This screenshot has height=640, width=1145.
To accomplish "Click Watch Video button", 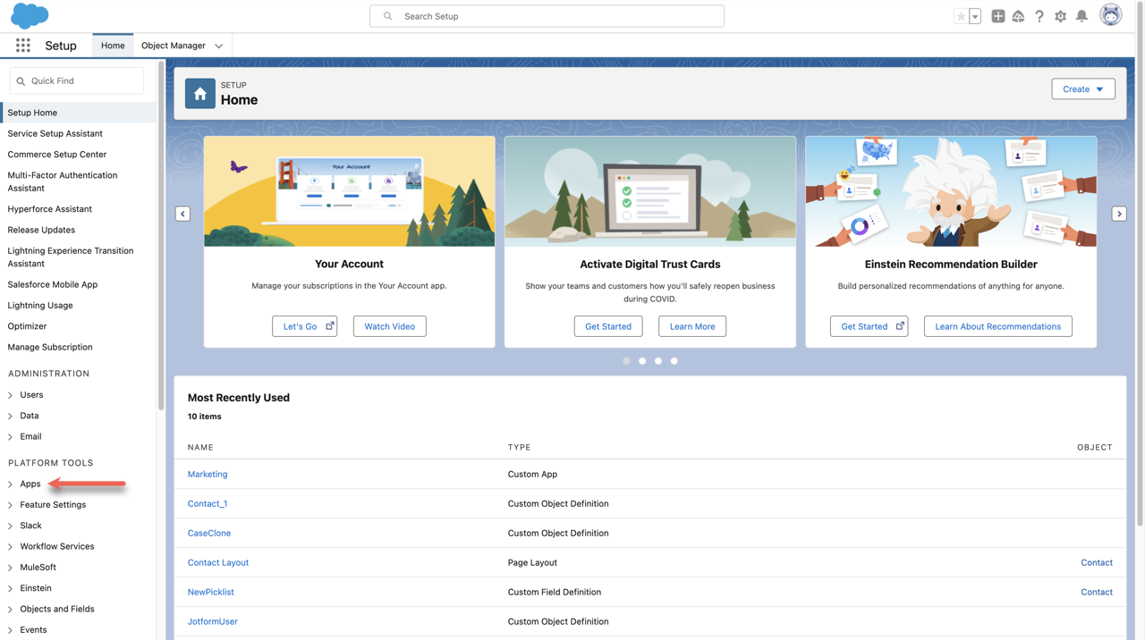I will [x=389, y=326].
